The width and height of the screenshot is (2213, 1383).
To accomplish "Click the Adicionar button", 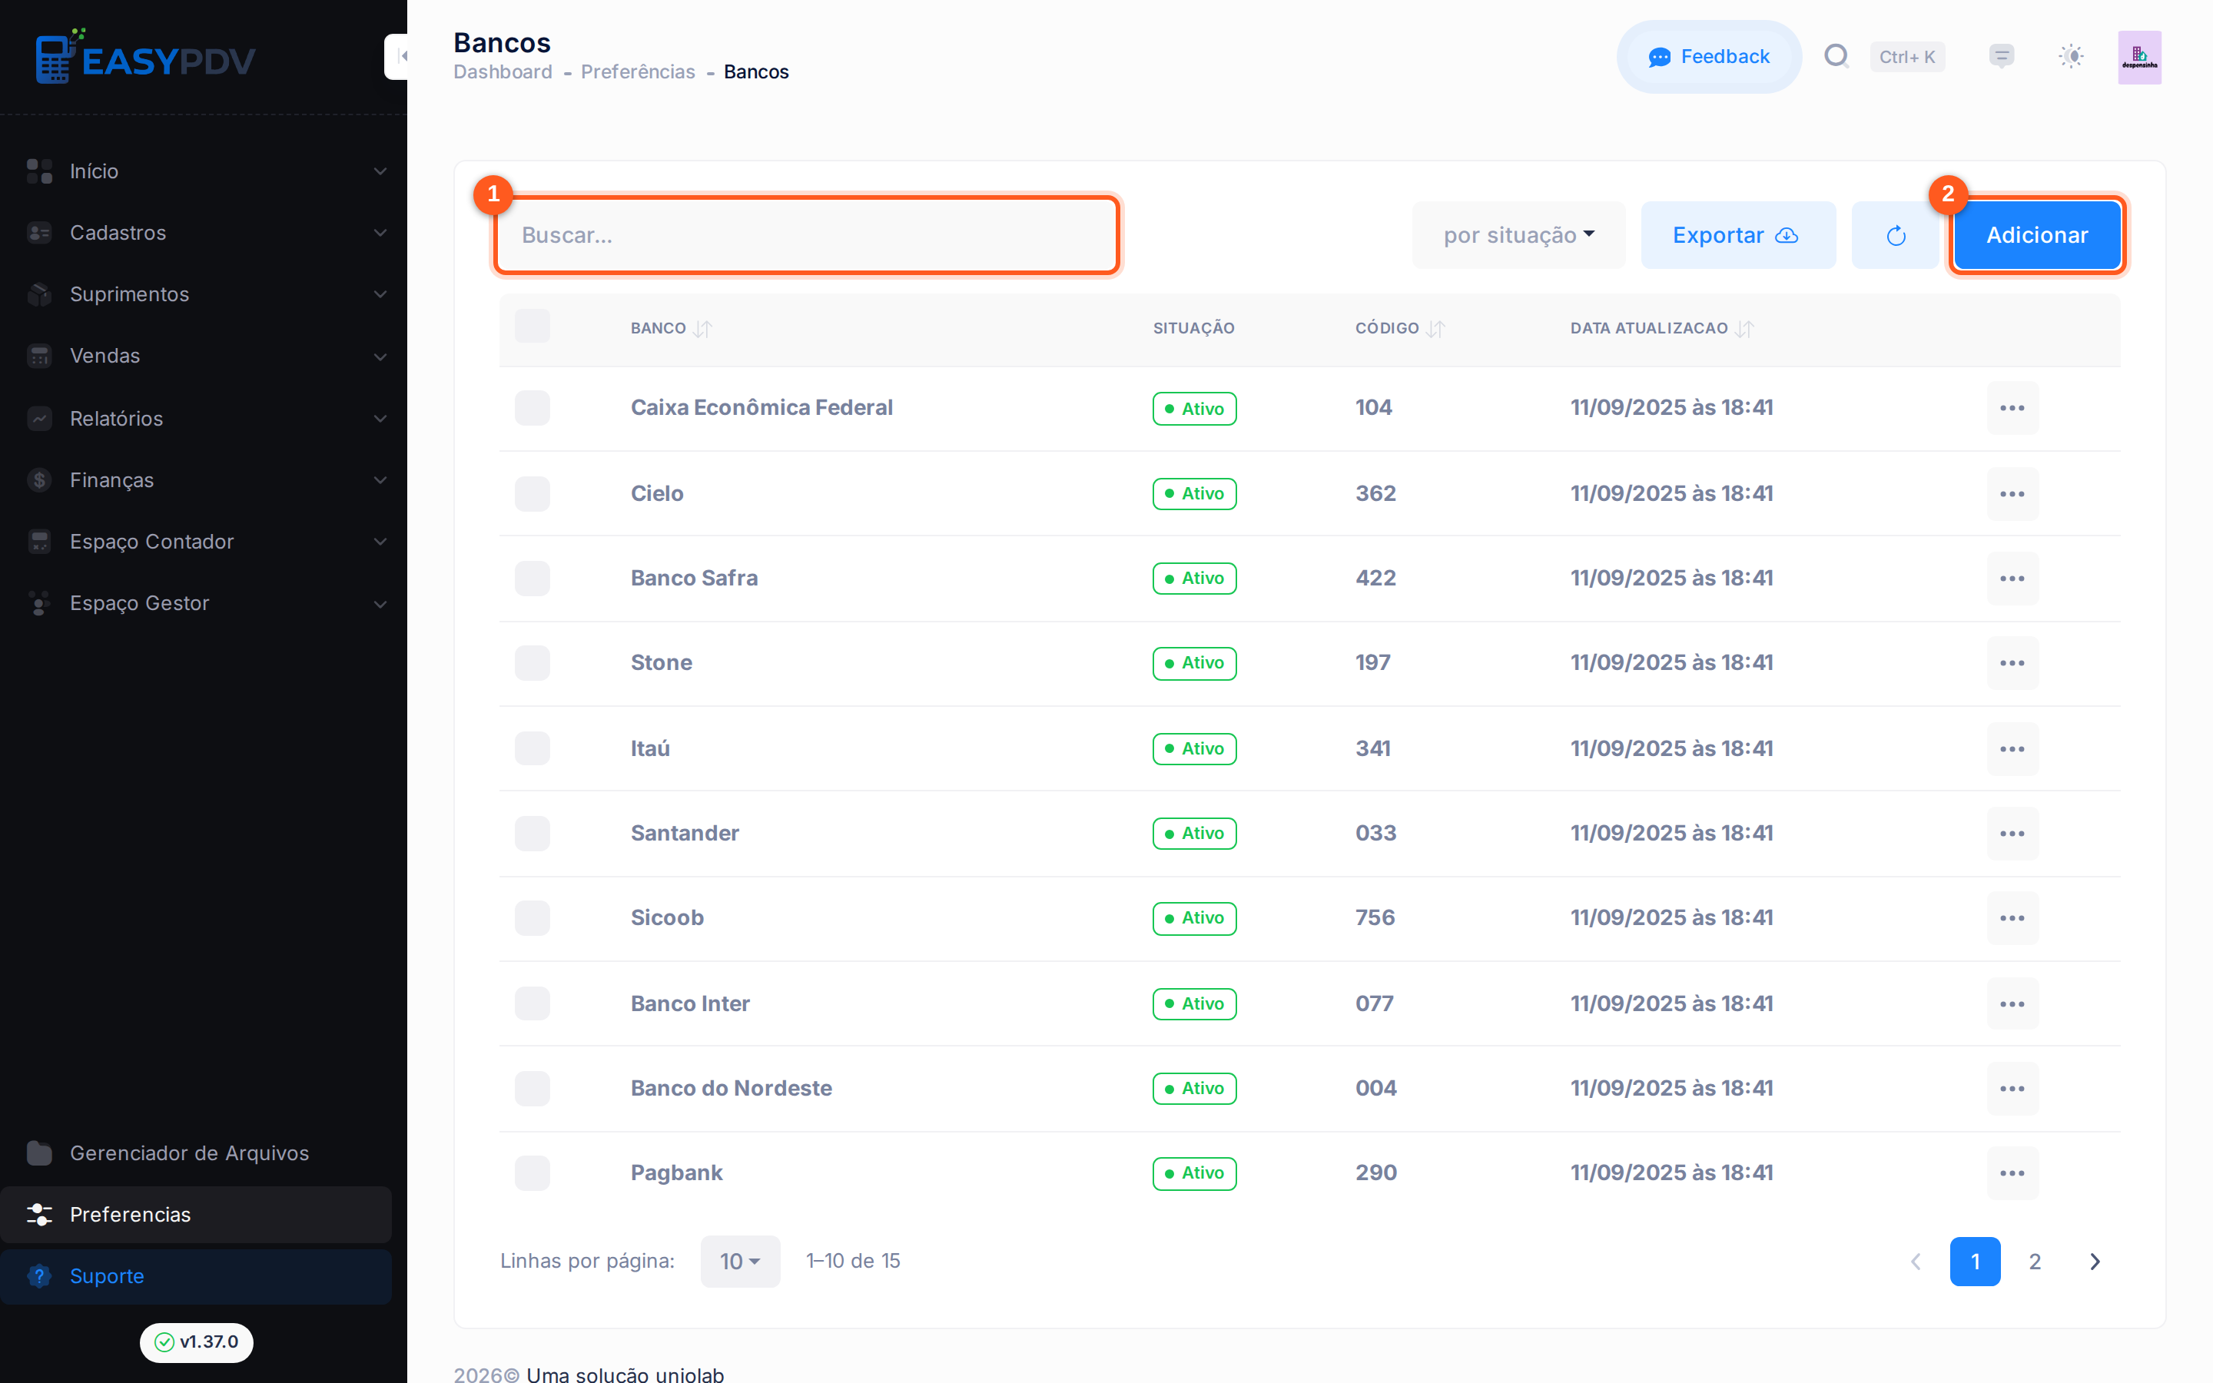I will click(x=2036, y=235).
